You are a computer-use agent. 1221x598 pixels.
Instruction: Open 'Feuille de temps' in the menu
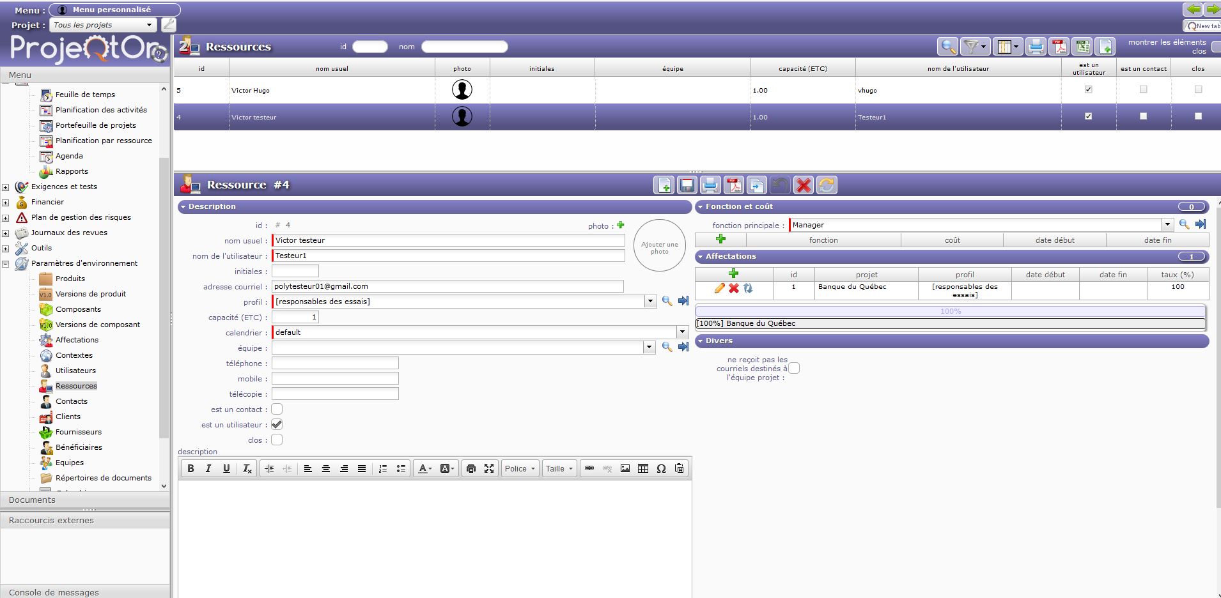pos(85,95)
